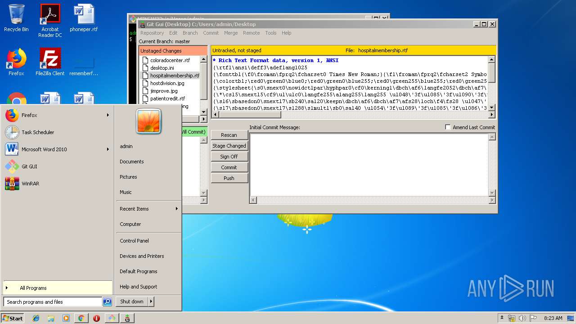Open the Recycle Bin desktop icon
576x324 pixels.
click(x=16, y=18)
